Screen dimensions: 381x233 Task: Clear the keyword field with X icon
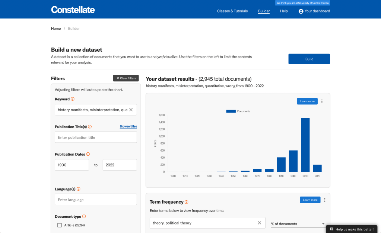tap(131, 110)
